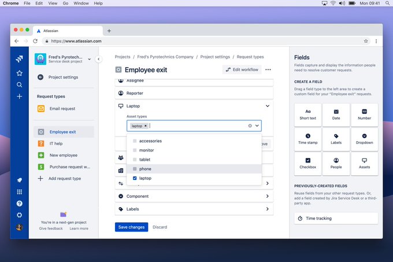Bookmark page with the star icon

366,41
